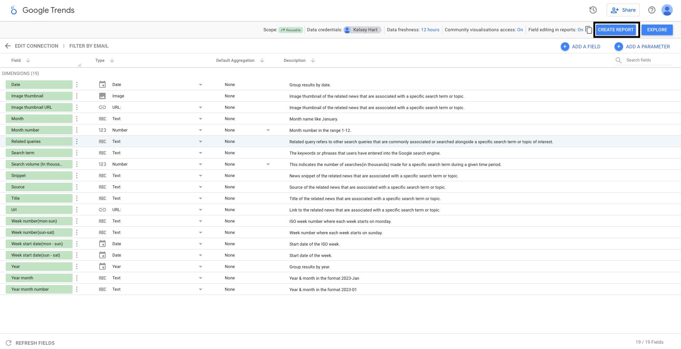Toggle Community visualisations access On
The height and width of the screenshot is (349, 681).
[x=520, y=30]
